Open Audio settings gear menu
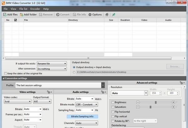The height and width of the screenshot is (128, 188). (x=103, y=92)
